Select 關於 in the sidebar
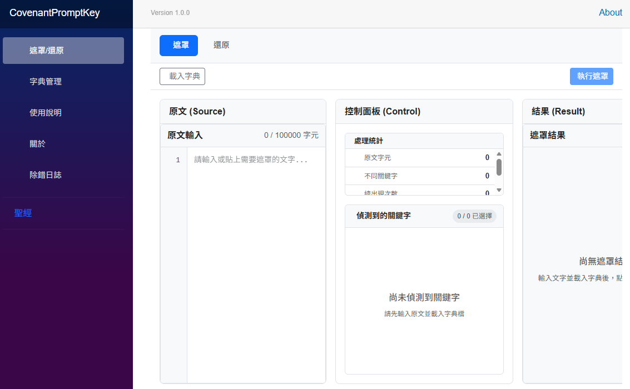The height and width of the screenshot is (389, 630). [37, 144]
